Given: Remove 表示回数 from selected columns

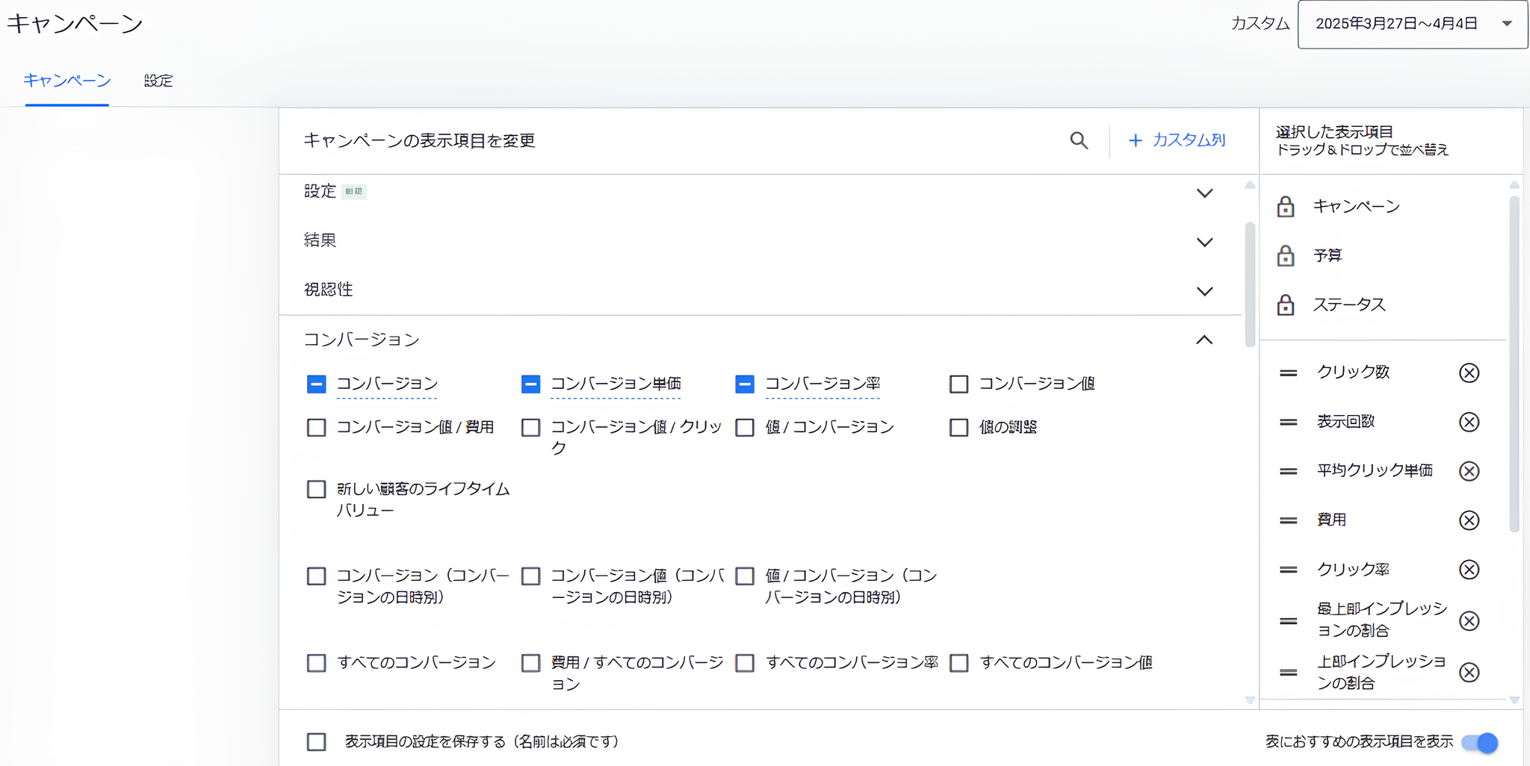Looking at the screenshot, I should 1467,422.
